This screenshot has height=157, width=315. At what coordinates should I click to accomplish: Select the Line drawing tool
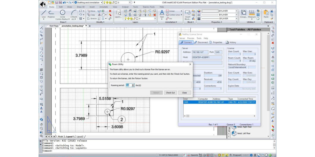point(44,14)
